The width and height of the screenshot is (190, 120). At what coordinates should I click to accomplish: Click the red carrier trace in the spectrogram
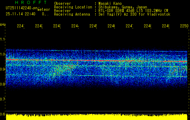(97, 60)
